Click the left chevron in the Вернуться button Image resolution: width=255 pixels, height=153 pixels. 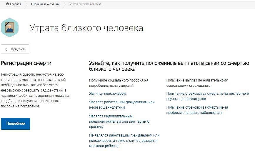tap(6, 49)
